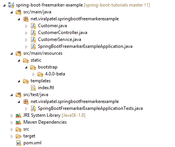
Task: Select the static folder label
Action: click(36, 60)
